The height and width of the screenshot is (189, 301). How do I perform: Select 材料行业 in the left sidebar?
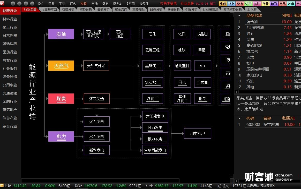(10, 19)
